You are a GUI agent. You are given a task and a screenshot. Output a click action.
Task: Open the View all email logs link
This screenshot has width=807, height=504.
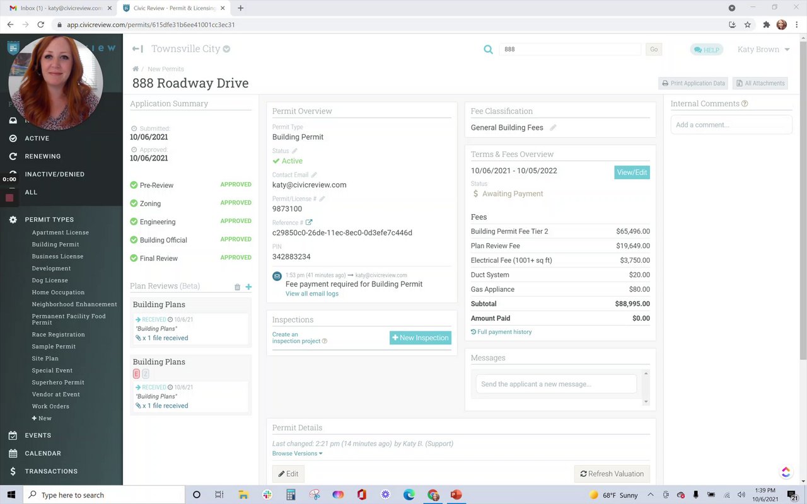click(x=312, y=294)
